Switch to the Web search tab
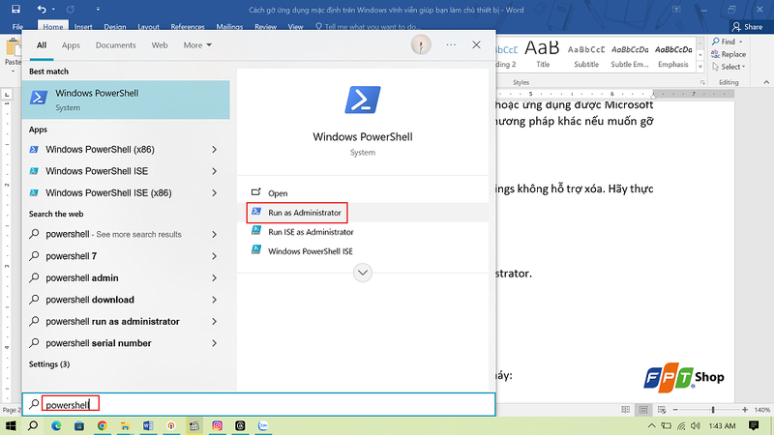This screenshot has height=435, width=774. pos(160,44)
